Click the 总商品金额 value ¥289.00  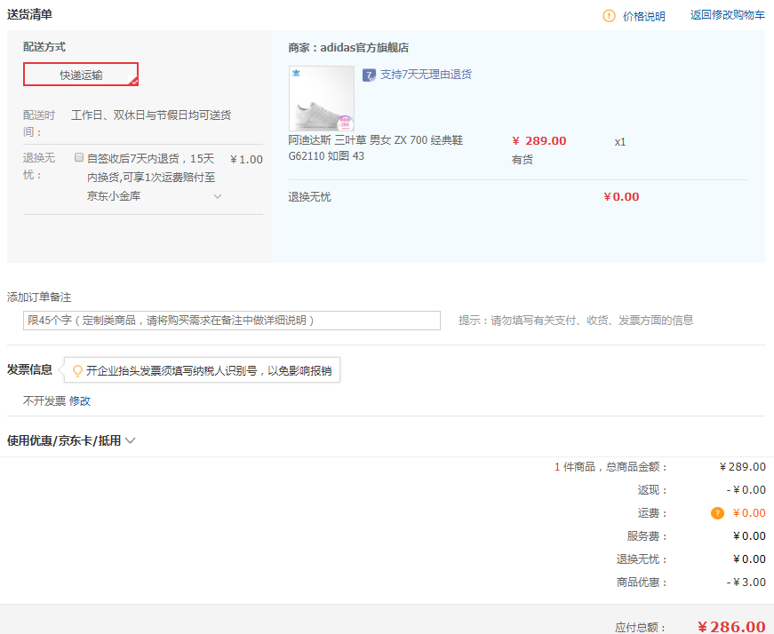pos(742,467)
